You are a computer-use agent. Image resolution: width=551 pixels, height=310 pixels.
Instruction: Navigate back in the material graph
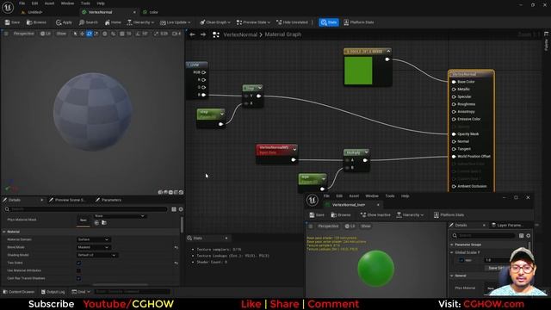tap(192, 34)
